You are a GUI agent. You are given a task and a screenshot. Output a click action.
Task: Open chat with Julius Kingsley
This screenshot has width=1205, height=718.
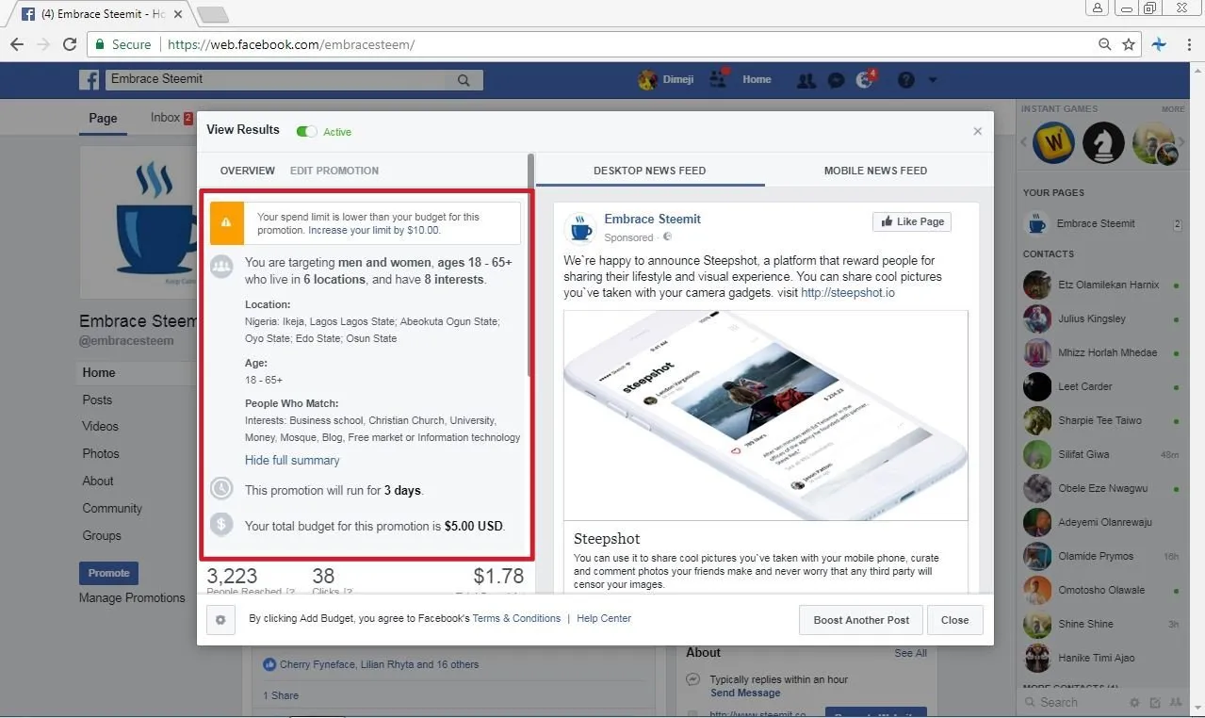(x=1092, y=318)
